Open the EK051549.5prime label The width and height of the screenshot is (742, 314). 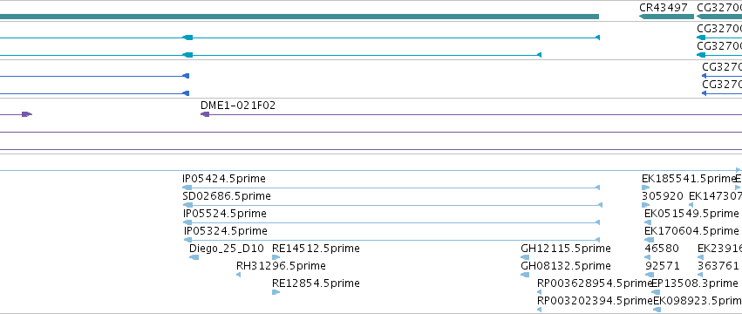(x=691, y=214)
